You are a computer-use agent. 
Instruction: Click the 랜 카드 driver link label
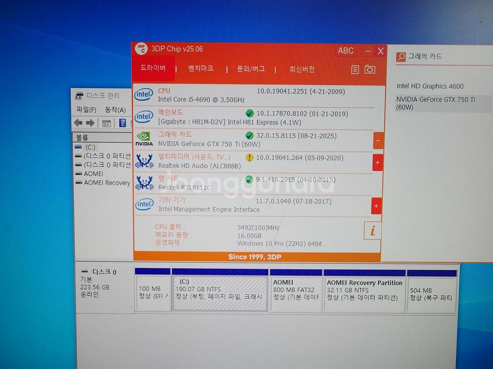tap(168, 179)
